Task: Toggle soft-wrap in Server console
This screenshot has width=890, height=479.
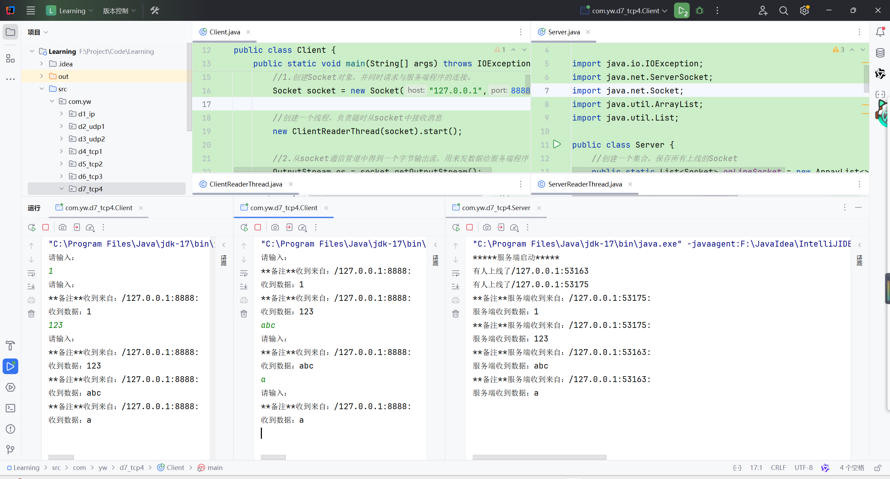Action: (x=456, y=273)
